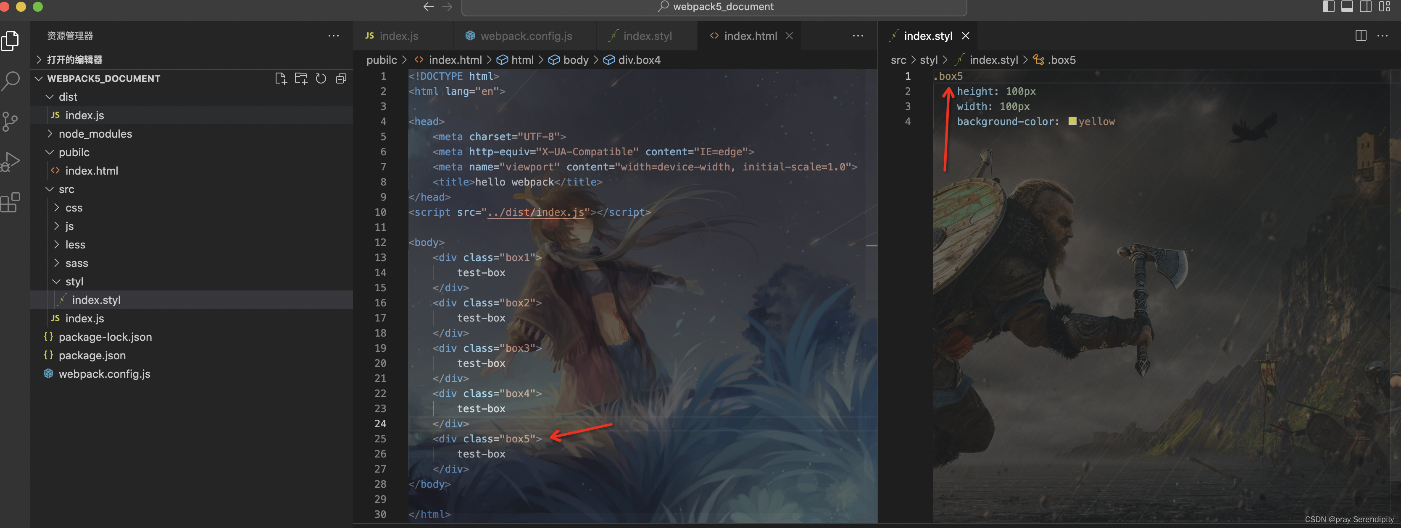Expand the sass folder
Viewport: 1401px width, 528px height.
point(76,263)
